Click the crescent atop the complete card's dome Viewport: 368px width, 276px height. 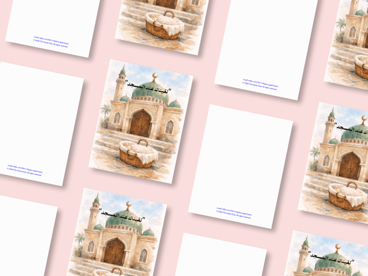coord(155,76)
